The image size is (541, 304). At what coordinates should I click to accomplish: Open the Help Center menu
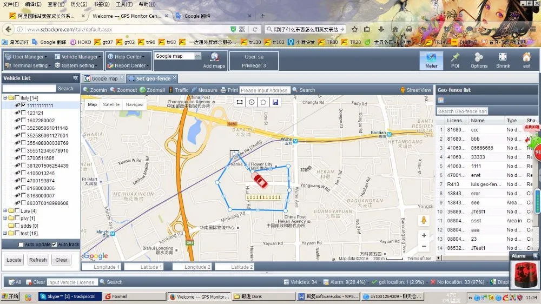[x=126, y=57]
